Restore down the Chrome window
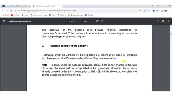The width and height of the screenshot is (172, 96). 164,6
